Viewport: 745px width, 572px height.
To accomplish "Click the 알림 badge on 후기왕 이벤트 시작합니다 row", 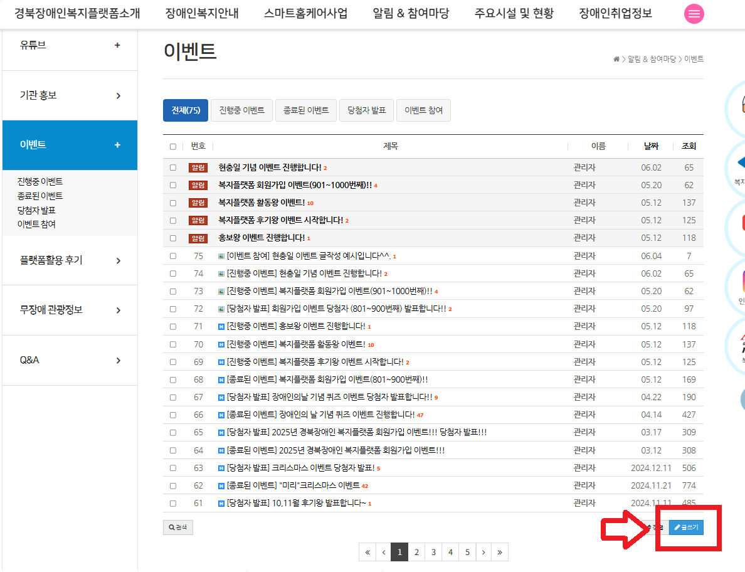I will tap(198, 220).
